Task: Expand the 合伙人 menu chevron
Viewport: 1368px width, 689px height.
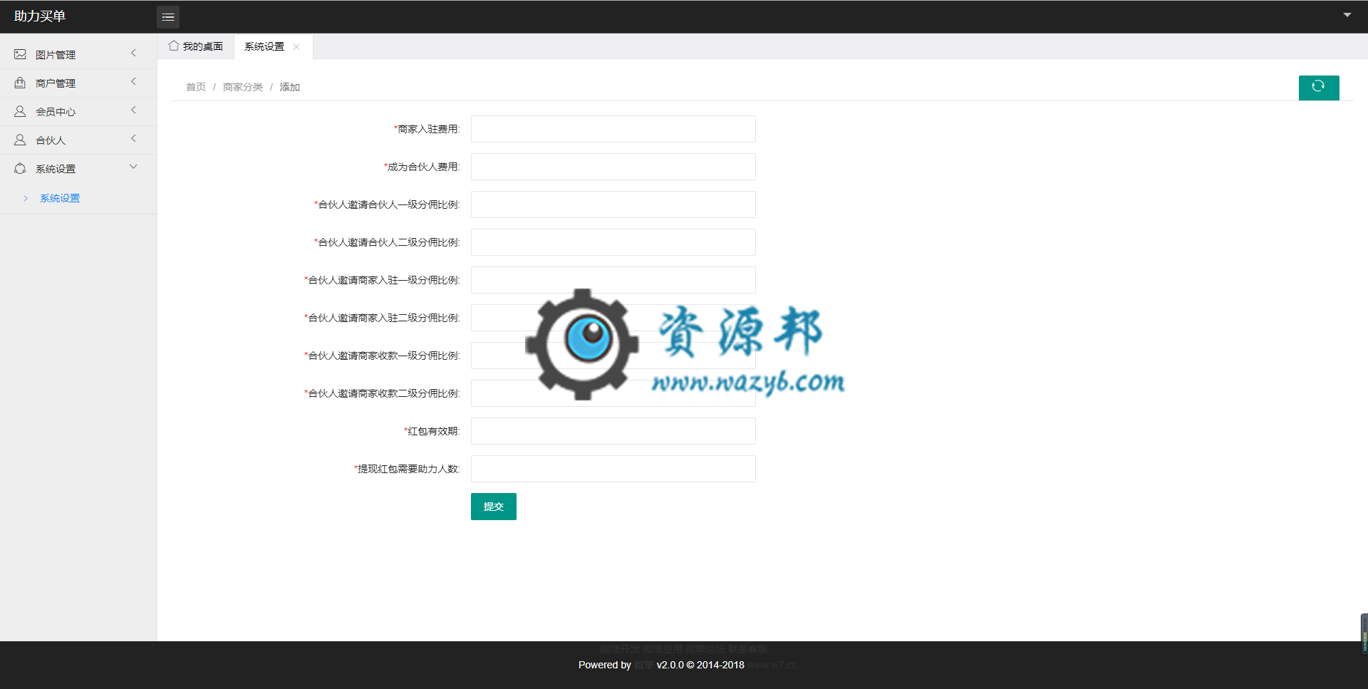Action: tap(133, 139)
